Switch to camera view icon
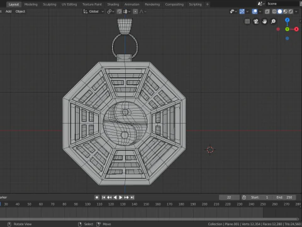 256,21
